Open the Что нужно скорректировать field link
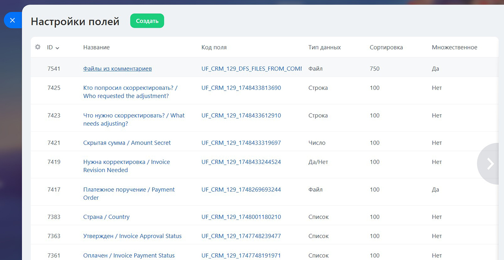The width and height of the screenshot is (504, 260). coord(134,119)
